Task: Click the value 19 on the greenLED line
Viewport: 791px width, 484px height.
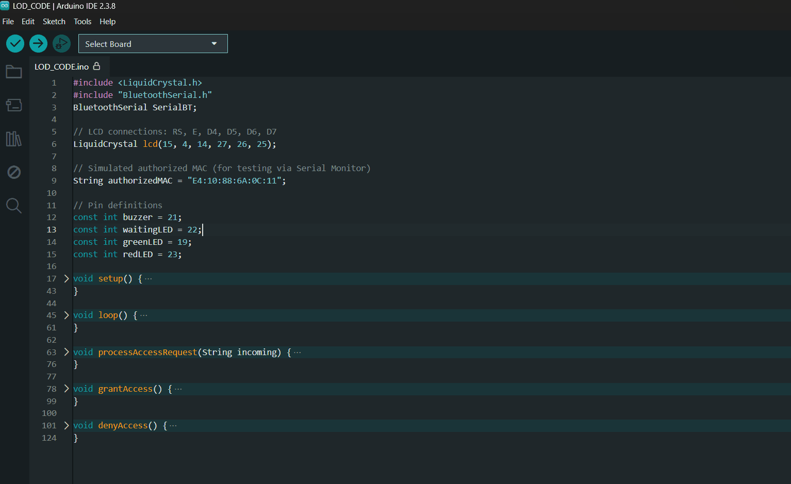Action: pyautogui.click(x=182, y=242)
